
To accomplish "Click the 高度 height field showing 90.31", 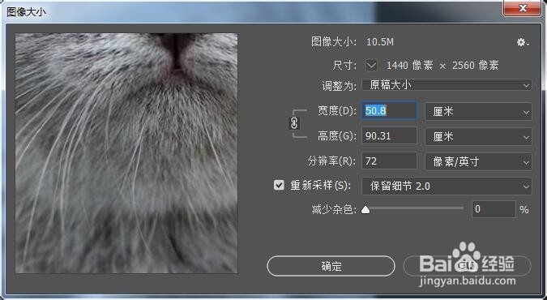I will 389,136.
